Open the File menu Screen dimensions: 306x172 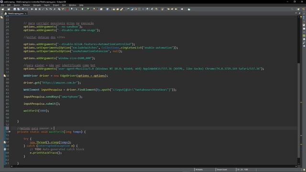pos(2,5)
